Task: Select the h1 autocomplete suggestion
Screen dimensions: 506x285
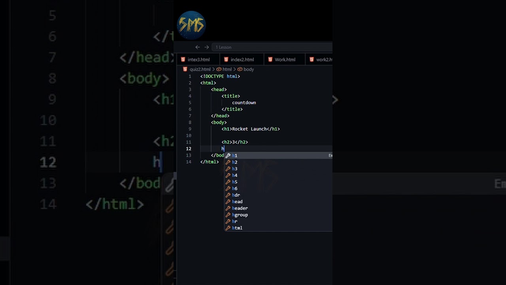Action: [x=278, y=156]
